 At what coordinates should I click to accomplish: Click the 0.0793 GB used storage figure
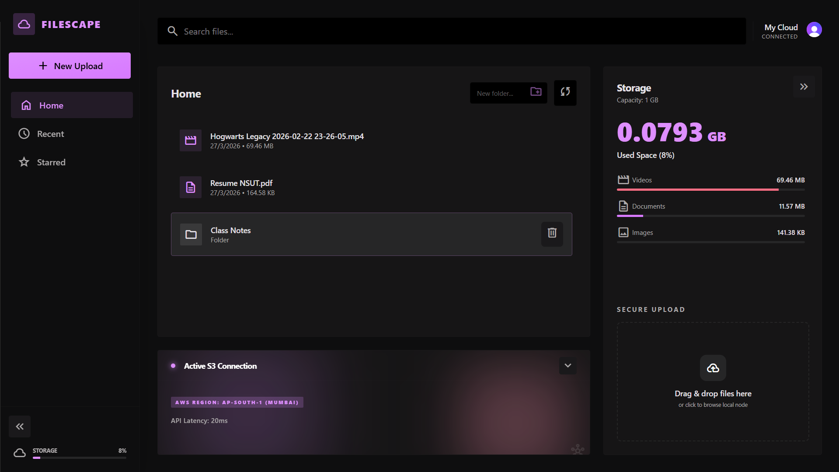click(x=671, y=132)
